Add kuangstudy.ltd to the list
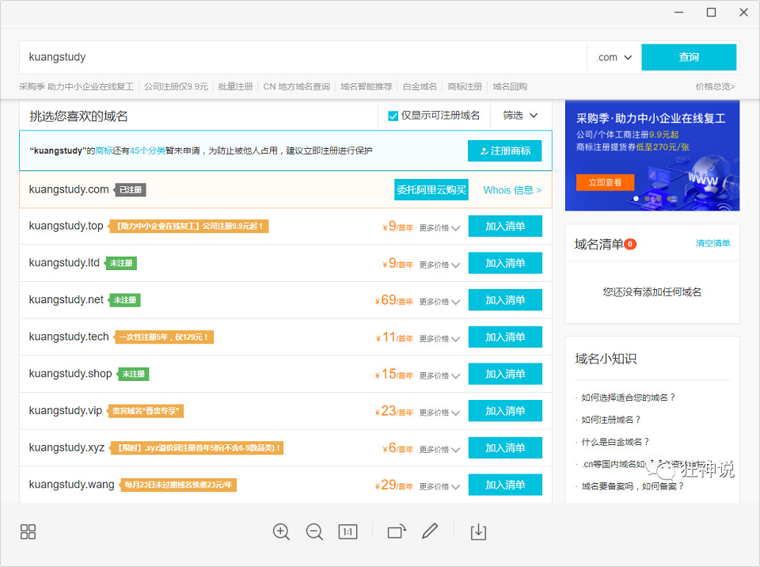The height and width of the screenshot is (567, 760). [x=505, y=263]
